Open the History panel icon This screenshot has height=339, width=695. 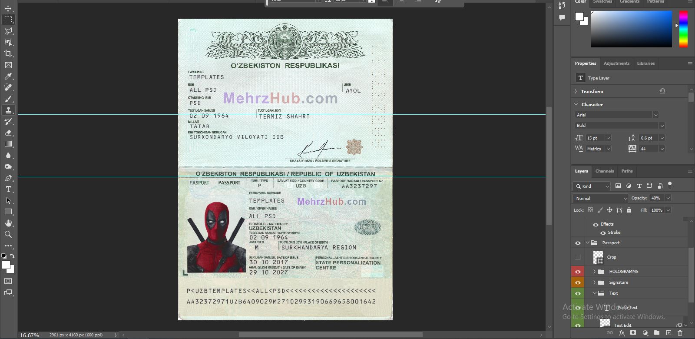(x=562, y=5)
